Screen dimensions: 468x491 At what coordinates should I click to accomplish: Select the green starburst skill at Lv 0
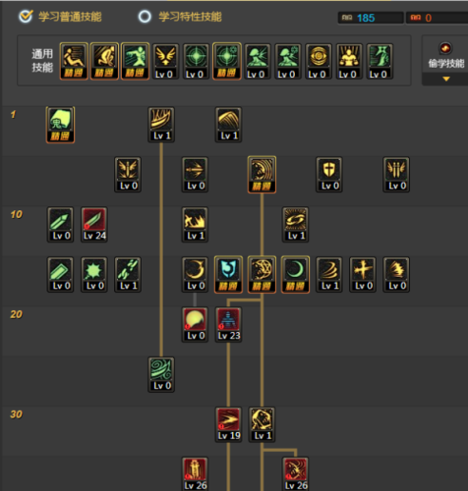coord(94,275)
